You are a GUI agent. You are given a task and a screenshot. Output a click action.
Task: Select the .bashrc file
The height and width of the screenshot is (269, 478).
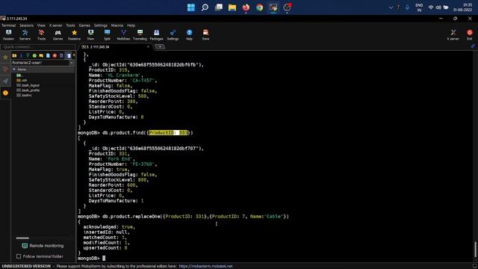[25, 95]
